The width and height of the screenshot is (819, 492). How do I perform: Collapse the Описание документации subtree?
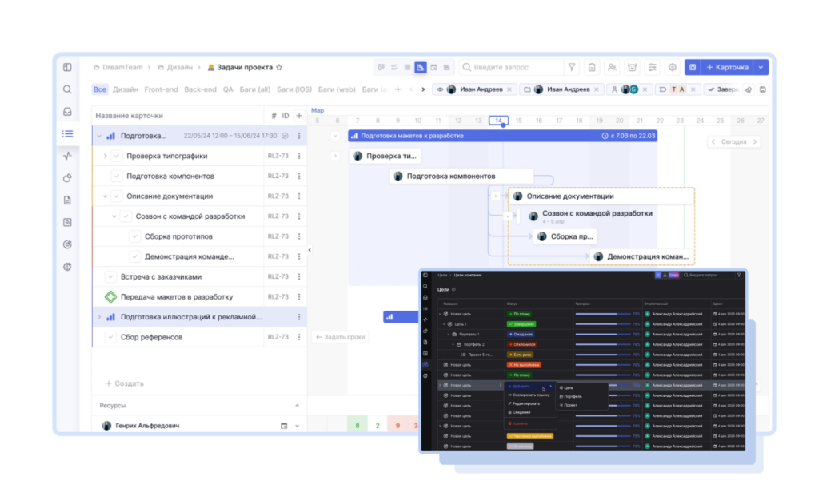(x=106, y=196)
